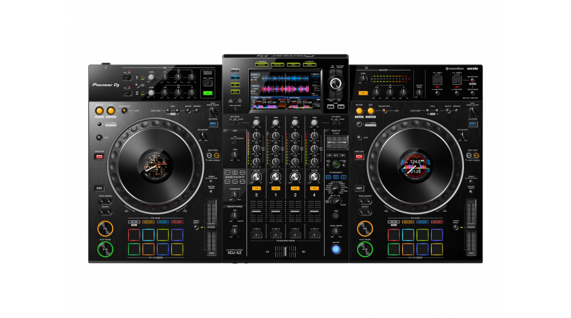Tap the Master section orange CUE button
This screenshot has width=571, height=318.
pos(362,93)
